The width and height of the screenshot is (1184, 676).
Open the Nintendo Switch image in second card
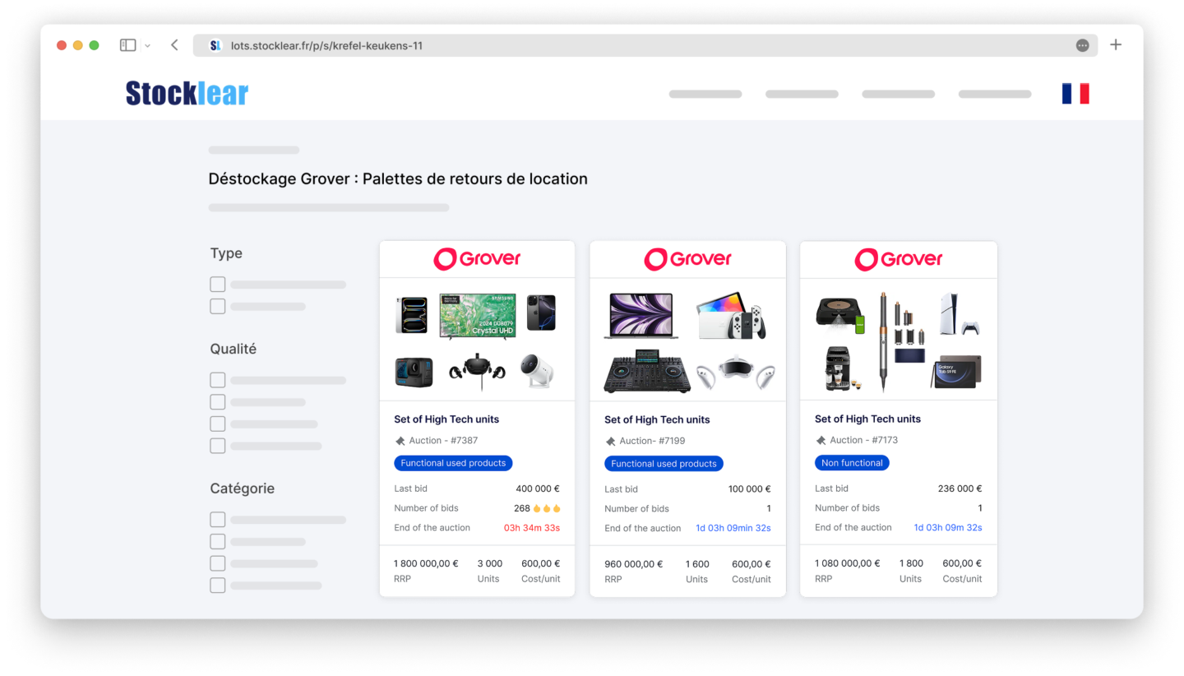coord(732,316)
